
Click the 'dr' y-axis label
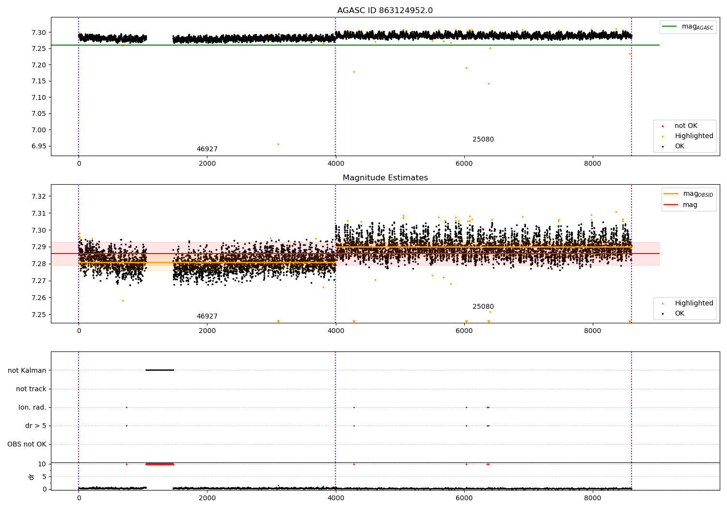click(x=32, y=477)
